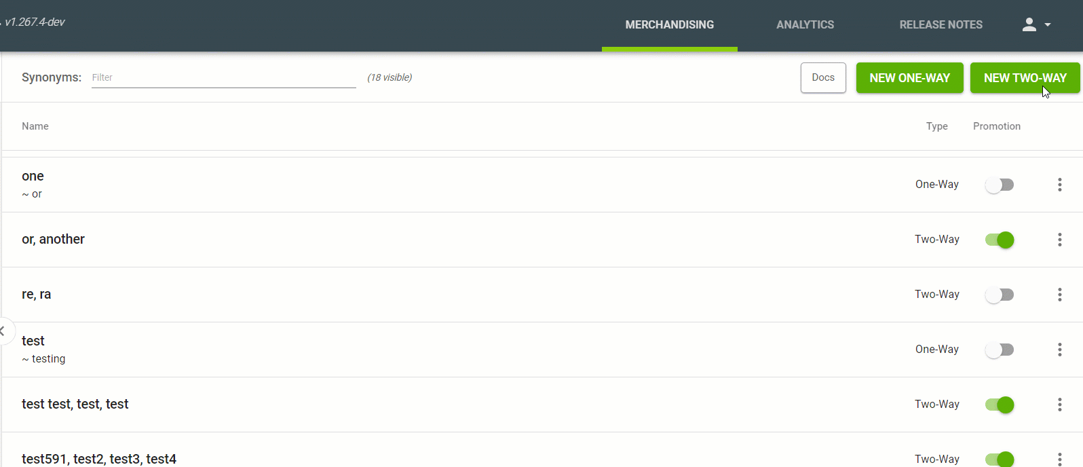Screen dimensions: 1083x467
Task: Select the Promotion column header
Action: click(997, 126)
